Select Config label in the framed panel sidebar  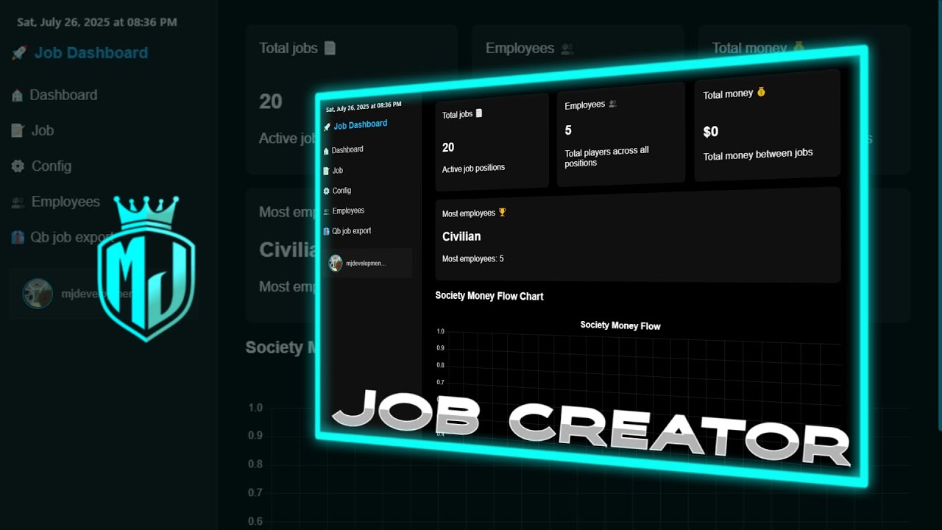tap(341, 191)
